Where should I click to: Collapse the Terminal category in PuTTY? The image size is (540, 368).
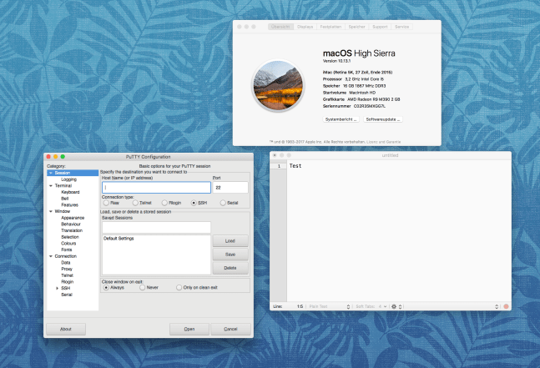(51, 185)
